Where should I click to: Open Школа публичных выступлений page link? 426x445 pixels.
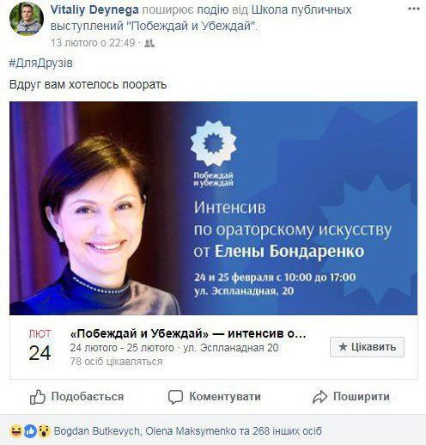click(x=301, y=9)
